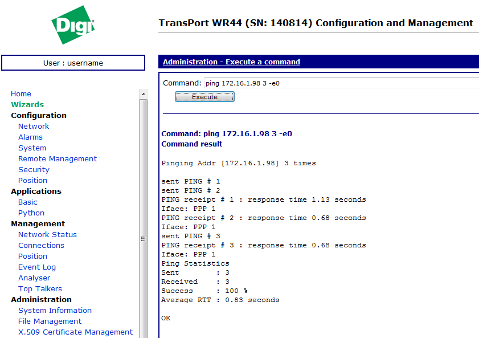
Task: Select Alarms in the sidebar
Action: pyautogui.click(x=30, y=137)
